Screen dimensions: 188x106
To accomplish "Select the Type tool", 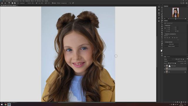I will [162, 38].
